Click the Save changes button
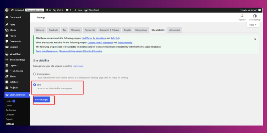 coord(41,100)
